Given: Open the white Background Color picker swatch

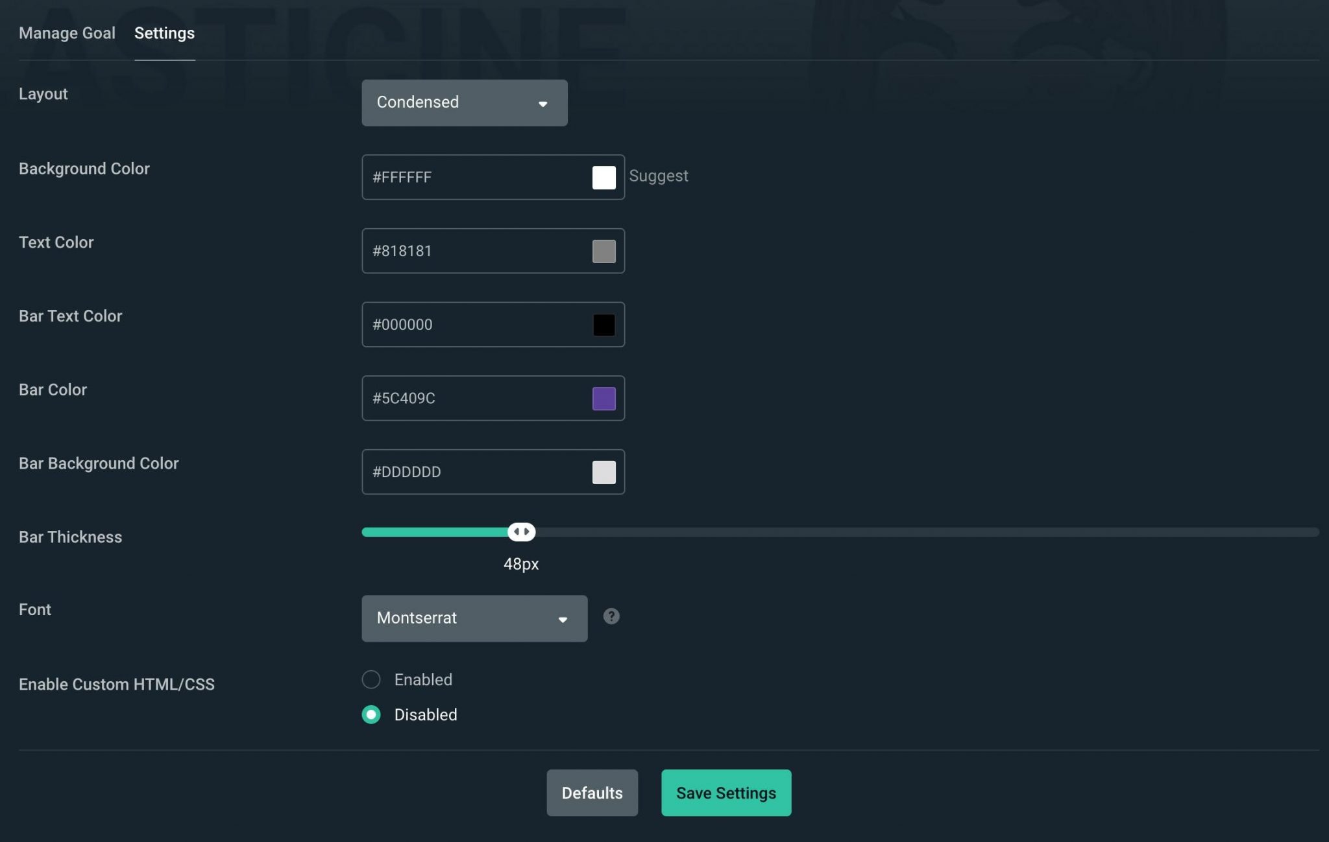Looking at the screenshot, I should [604, 177].
